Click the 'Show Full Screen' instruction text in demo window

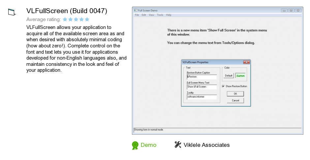tap(217, 32)
